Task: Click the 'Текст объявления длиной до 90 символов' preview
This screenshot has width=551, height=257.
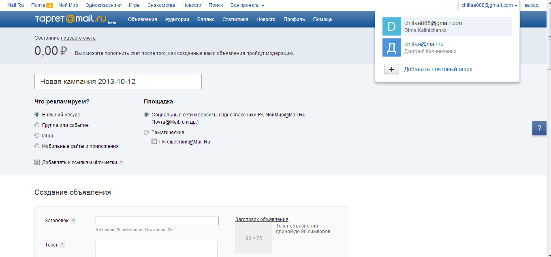Action: pyautogui.click(x=303, y=229)
